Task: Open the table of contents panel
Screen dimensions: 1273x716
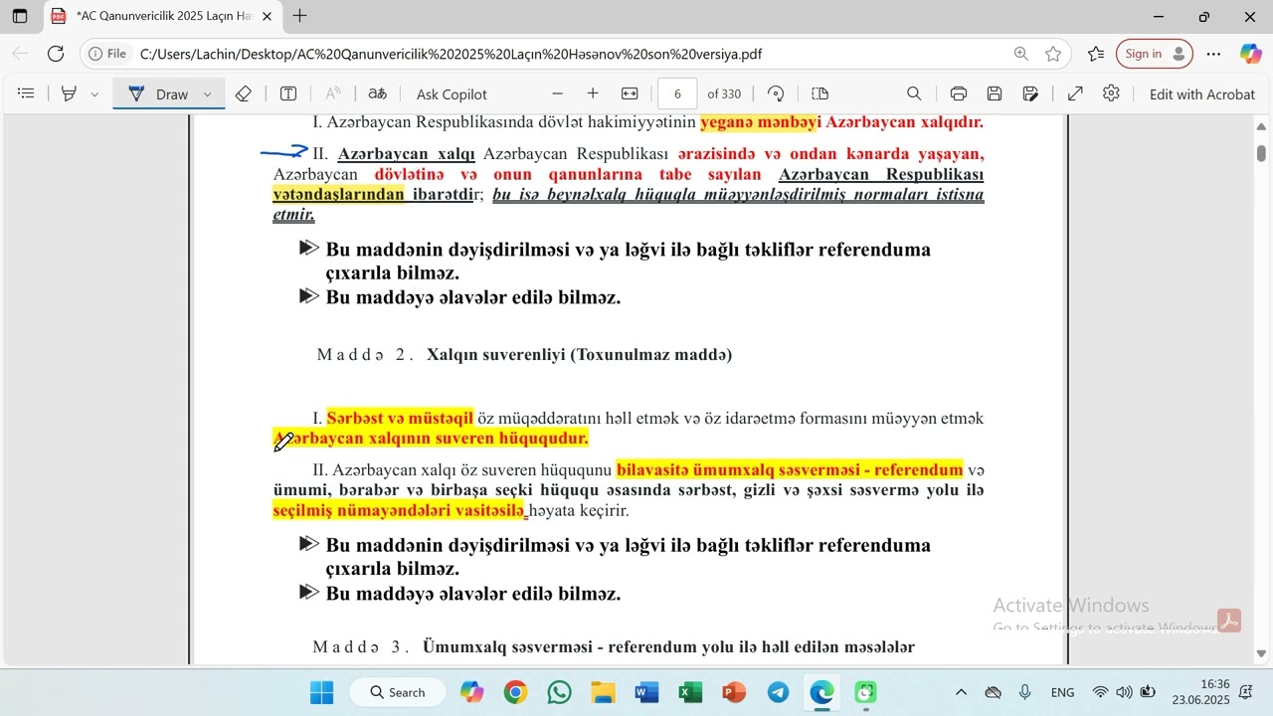Action: click(27, 93)
